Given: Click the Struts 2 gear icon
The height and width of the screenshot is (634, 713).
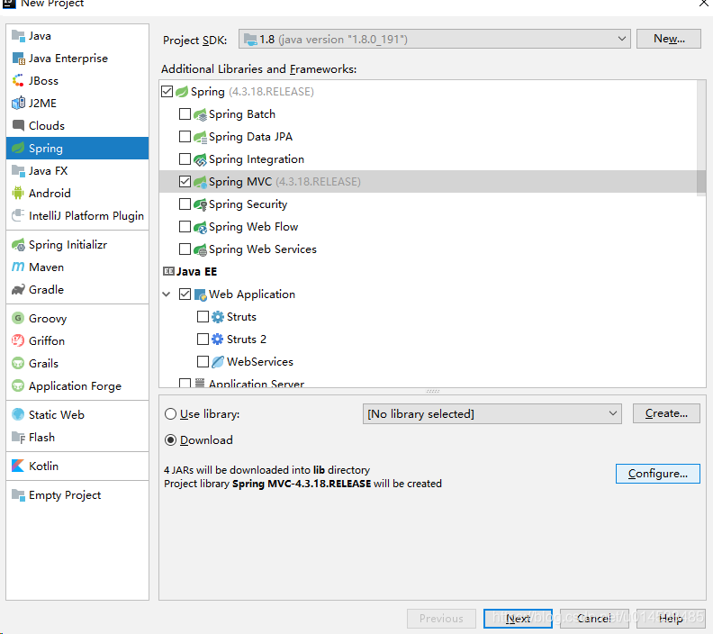Looking at the screenshot, I should [218, 340].
